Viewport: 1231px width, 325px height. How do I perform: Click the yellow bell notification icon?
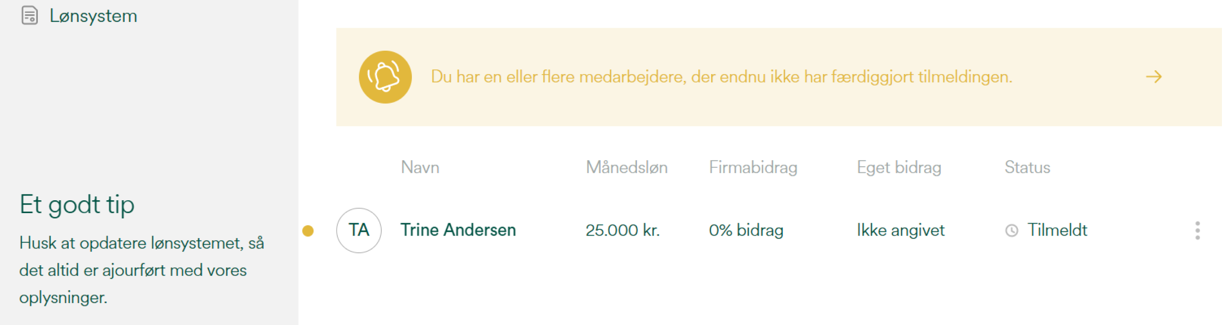click(x=385, y=77)
